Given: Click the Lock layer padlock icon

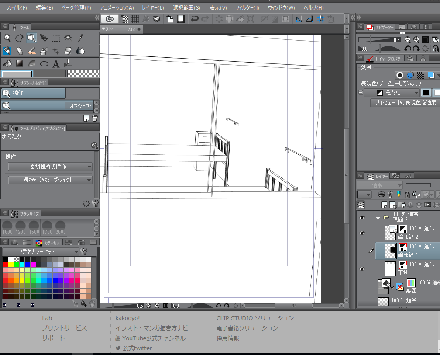Looking at the screenshot, I should [407, 195].
